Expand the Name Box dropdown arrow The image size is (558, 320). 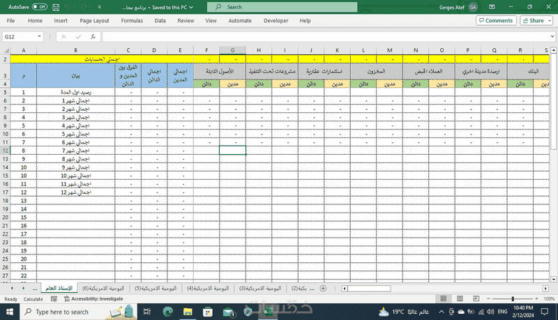(40, 36)
